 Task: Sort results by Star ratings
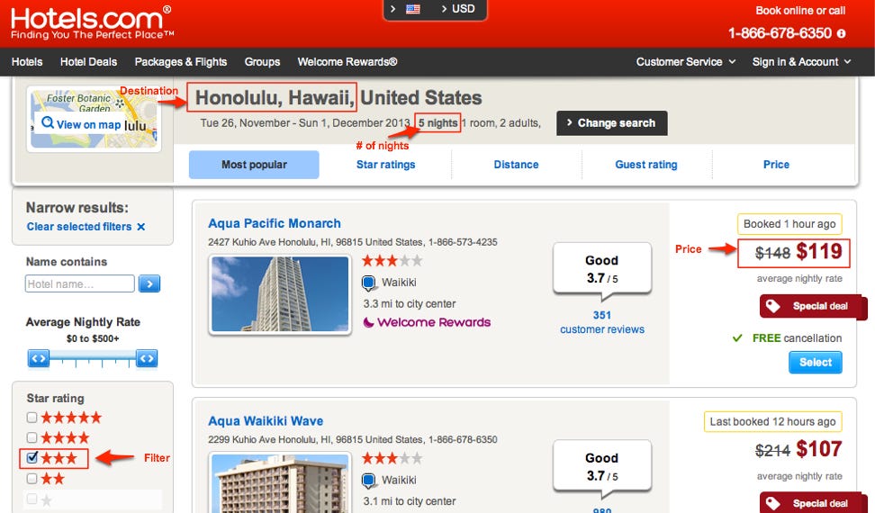click(x=385, y=165)
